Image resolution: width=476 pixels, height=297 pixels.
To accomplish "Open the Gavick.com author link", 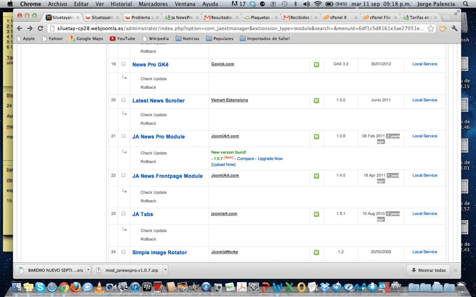I will [222, 64].
